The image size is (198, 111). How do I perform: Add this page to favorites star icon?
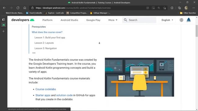(x=164, y=8)
